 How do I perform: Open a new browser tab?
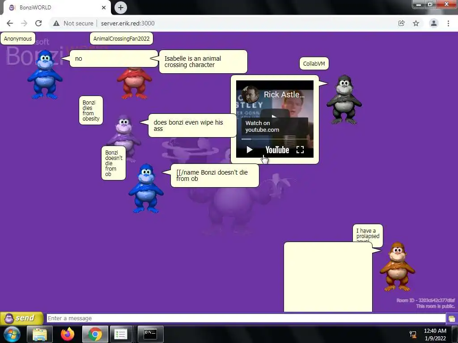[121, 8]
